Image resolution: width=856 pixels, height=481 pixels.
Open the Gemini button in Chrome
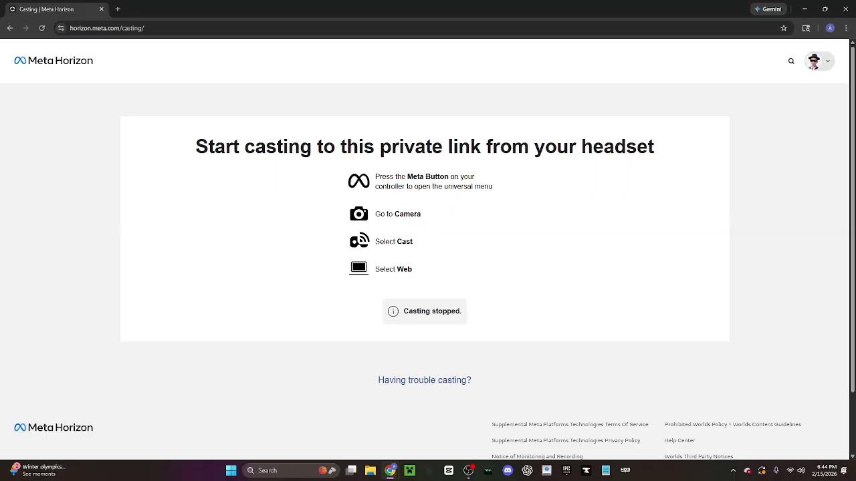click(768, 9)
